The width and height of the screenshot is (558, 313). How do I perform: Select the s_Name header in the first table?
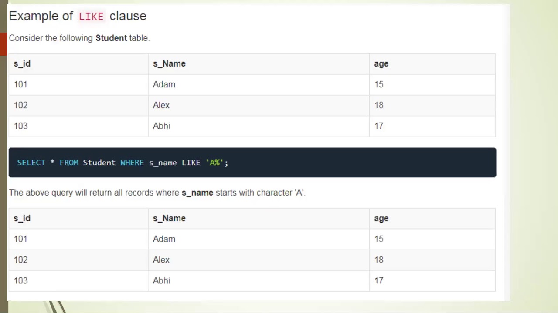tap(169, 64)
